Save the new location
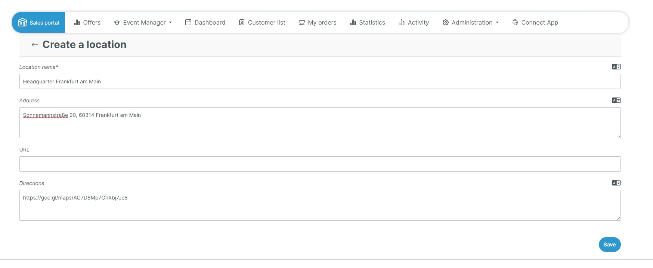This screenshot has width=653, height=268. click(609, 245)
